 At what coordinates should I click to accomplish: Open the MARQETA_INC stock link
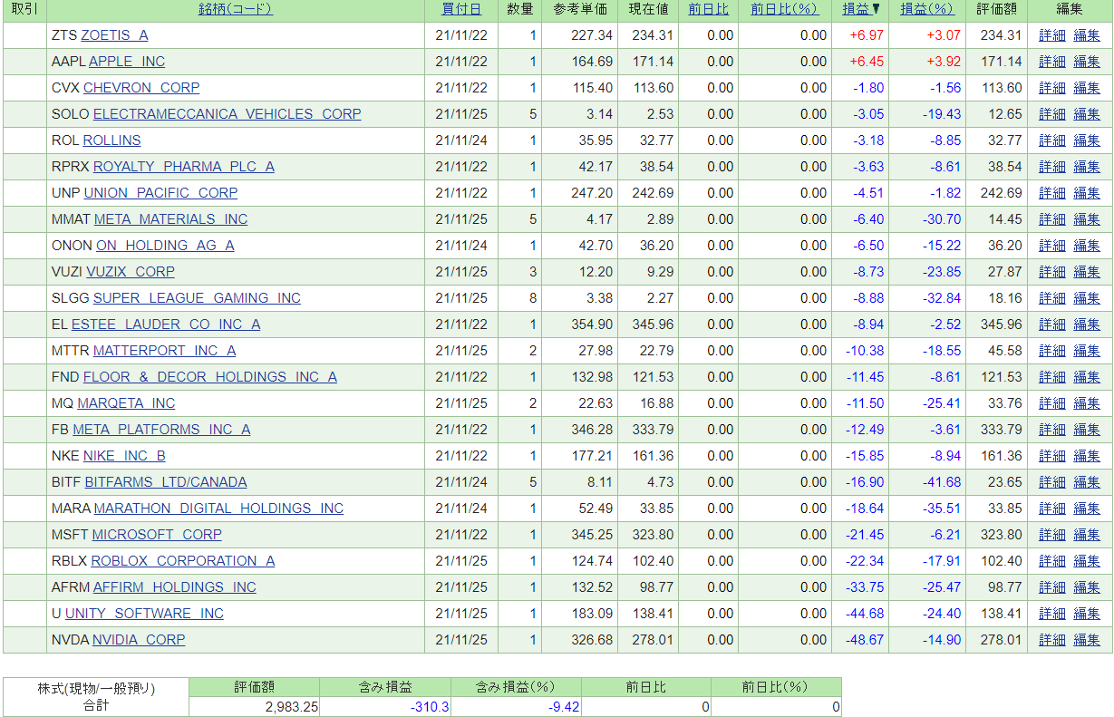[127, 403]
